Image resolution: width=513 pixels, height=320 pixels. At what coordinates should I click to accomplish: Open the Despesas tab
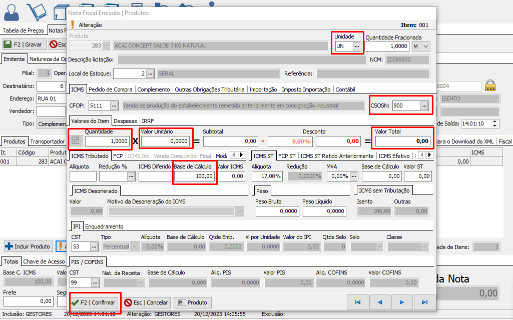125,120
